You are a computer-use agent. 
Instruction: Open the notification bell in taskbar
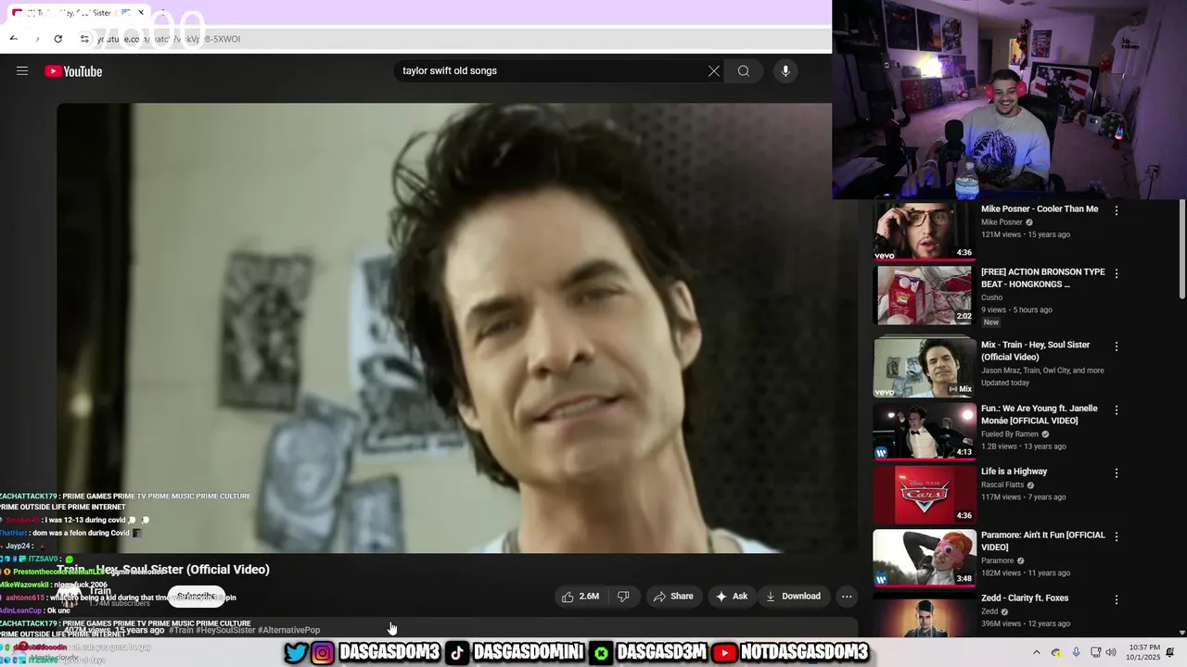(1170, 653)
